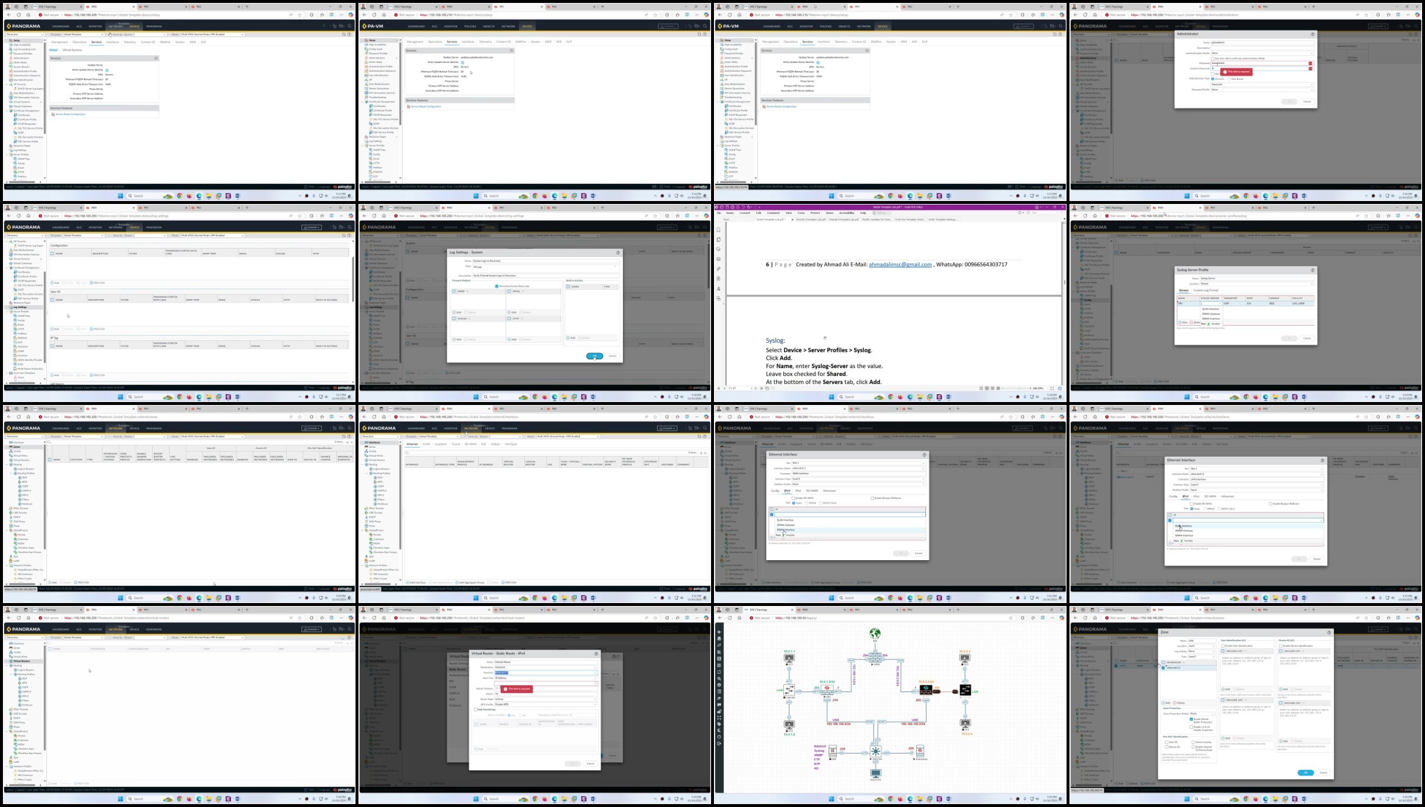Click the PC1 computer node in EVE topology
The width and height of the screenshot is (1425, 807).
tap(789, 658)
